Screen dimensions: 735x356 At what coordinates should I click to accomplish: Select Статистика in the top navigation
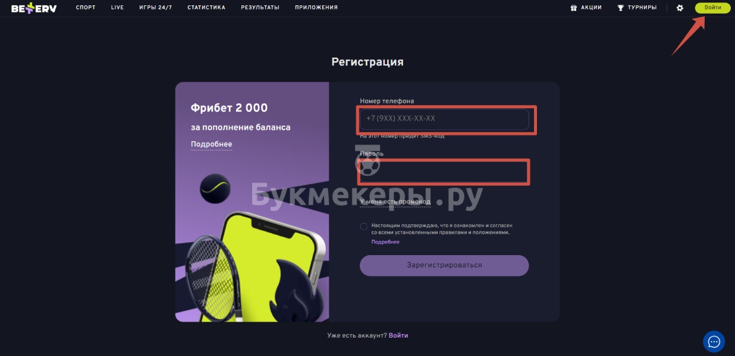click(x=206, y=8)
